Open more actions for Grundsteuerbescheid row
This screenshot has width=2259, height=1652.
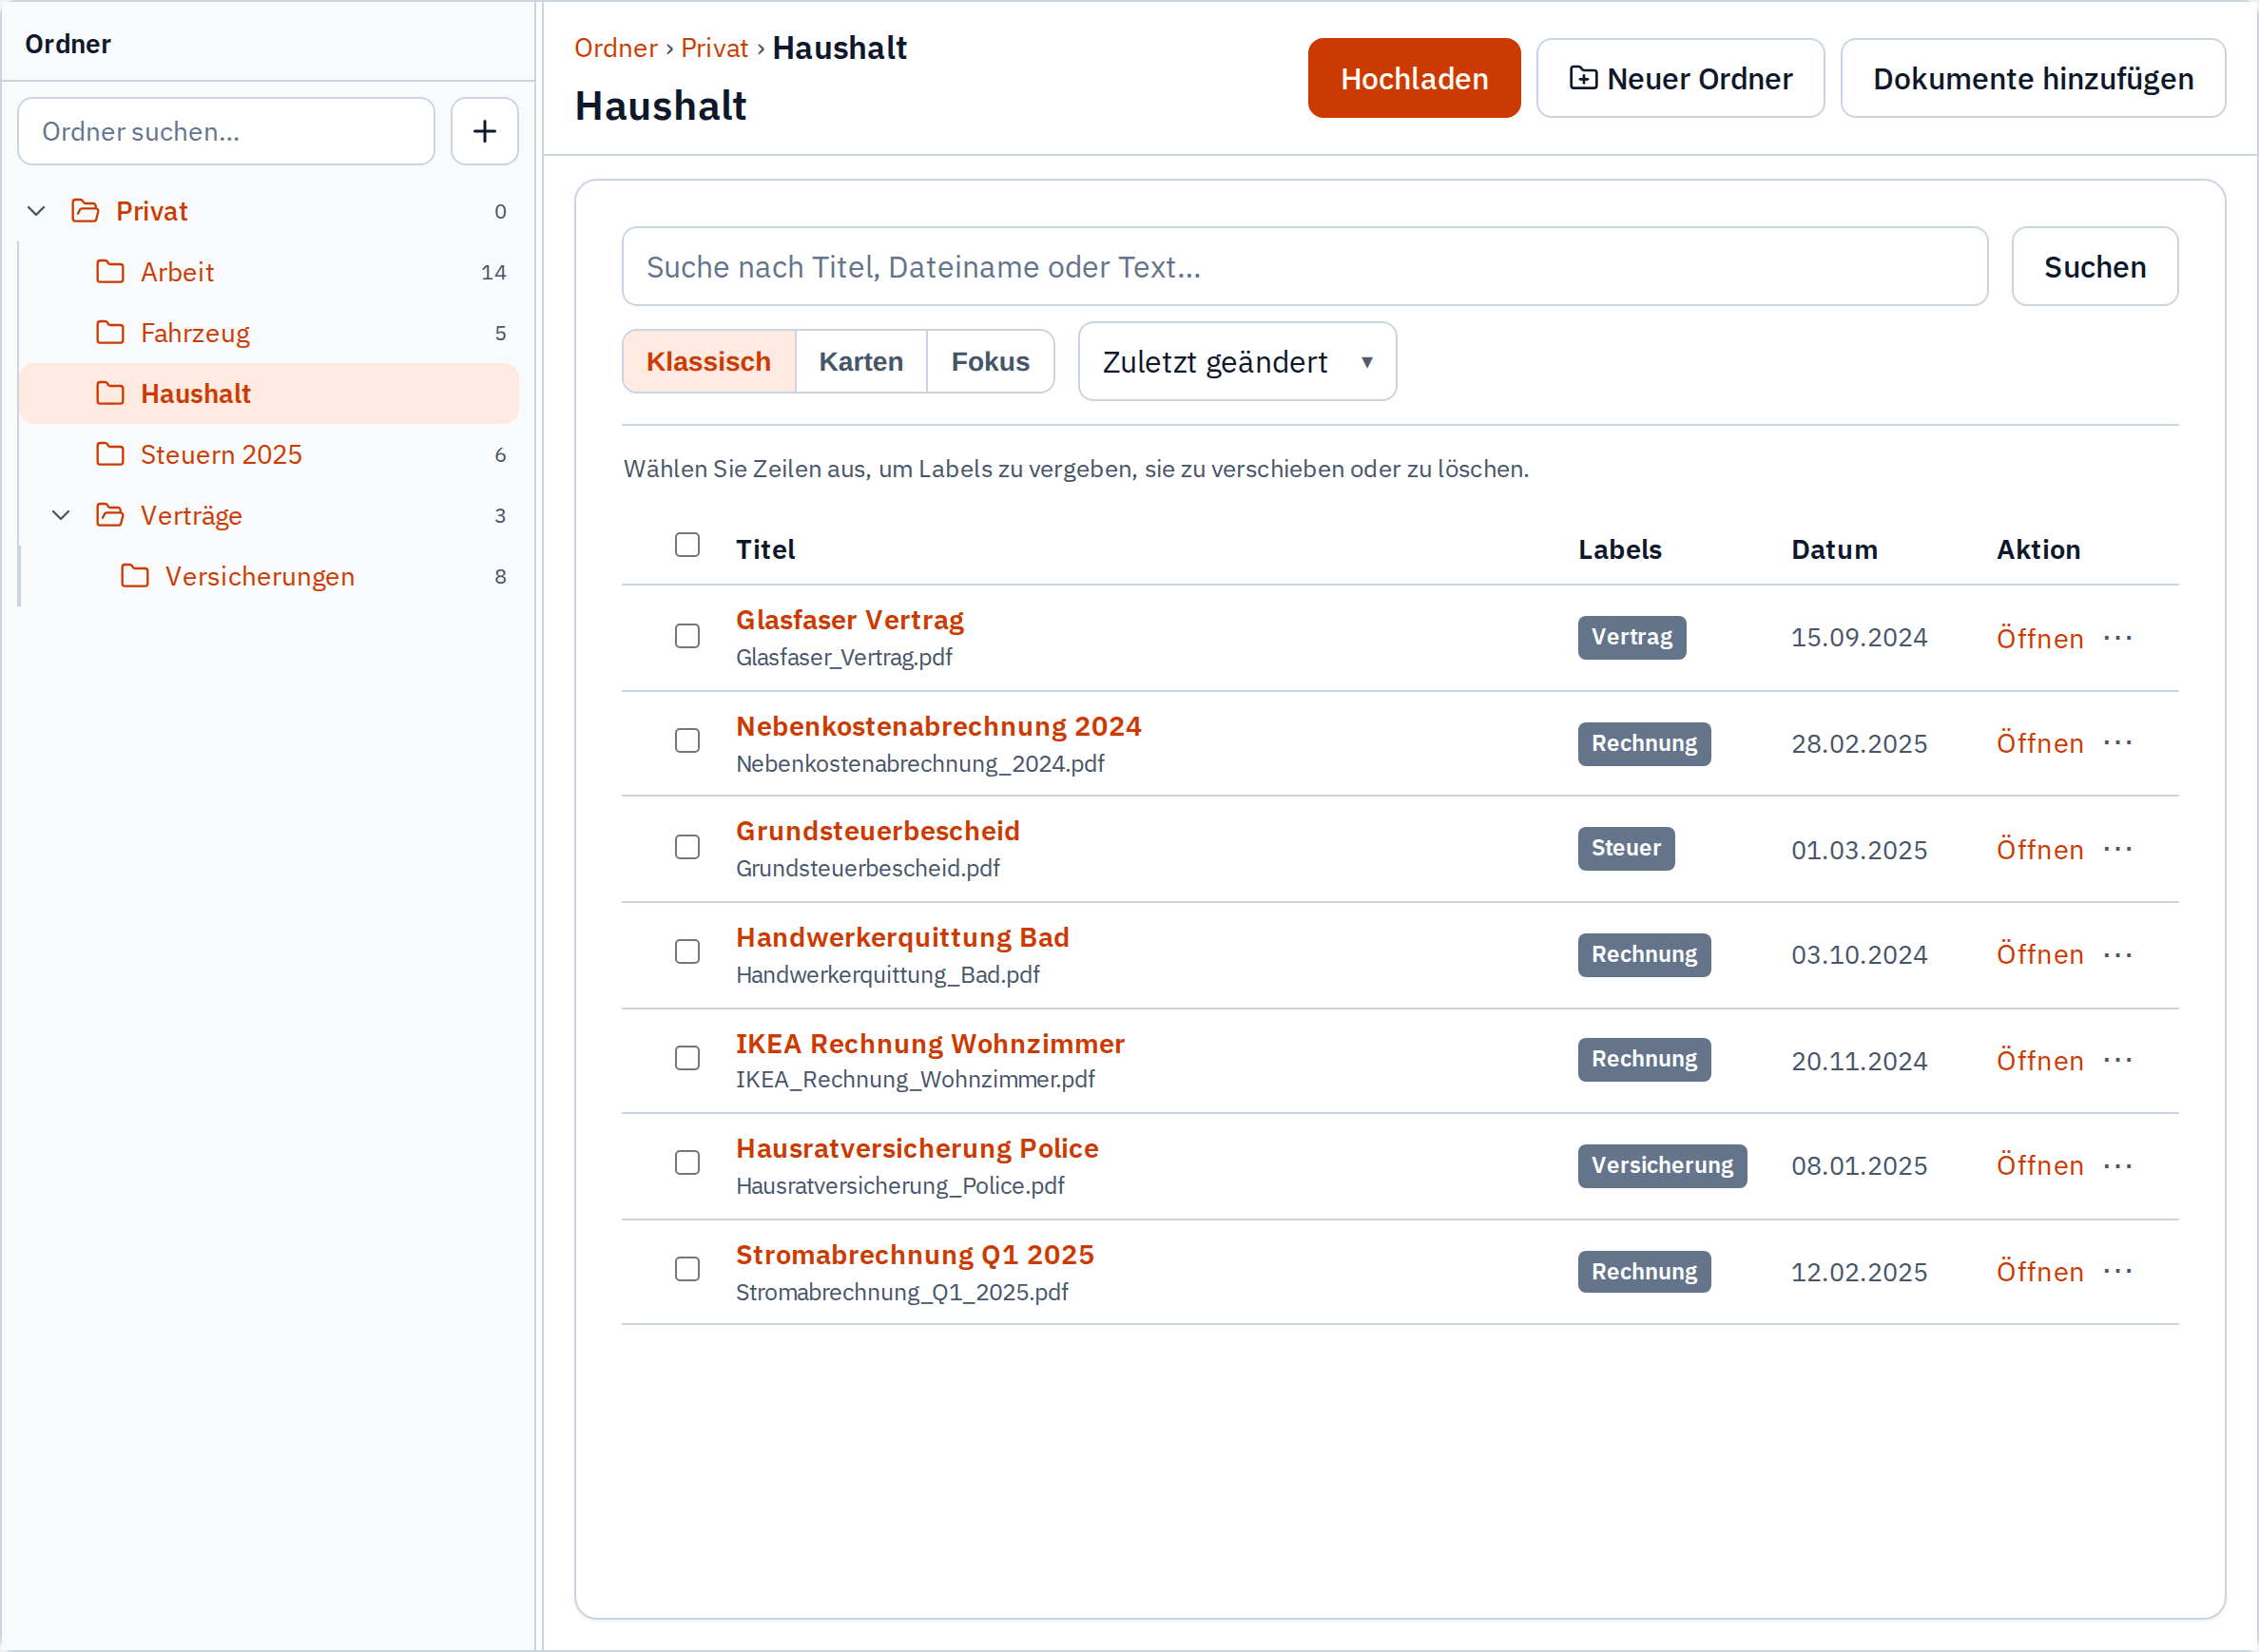pos(2117,849)
